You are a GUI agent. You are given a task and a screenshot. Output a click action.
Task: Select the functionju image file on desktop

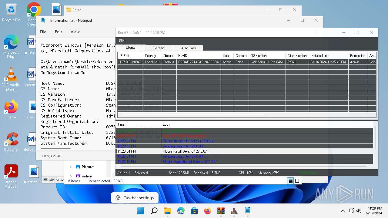tap(33, 175)
